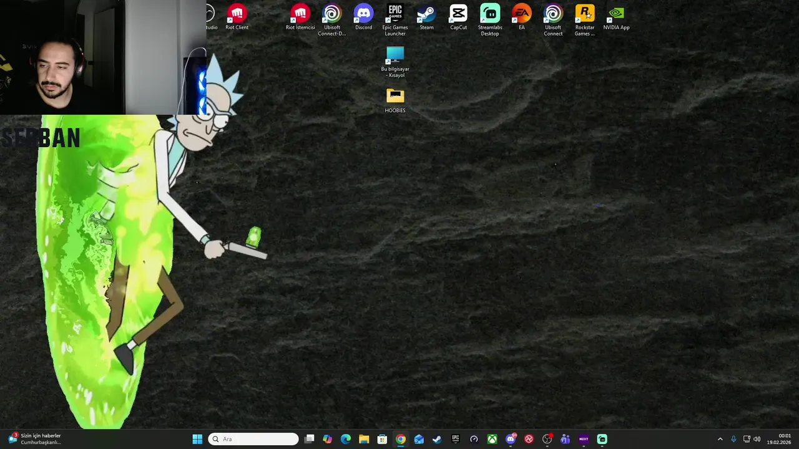Viewport: 799px width, 449px height.
Task: Click the microphone icon in system tray
Action: tap(733, 439)
